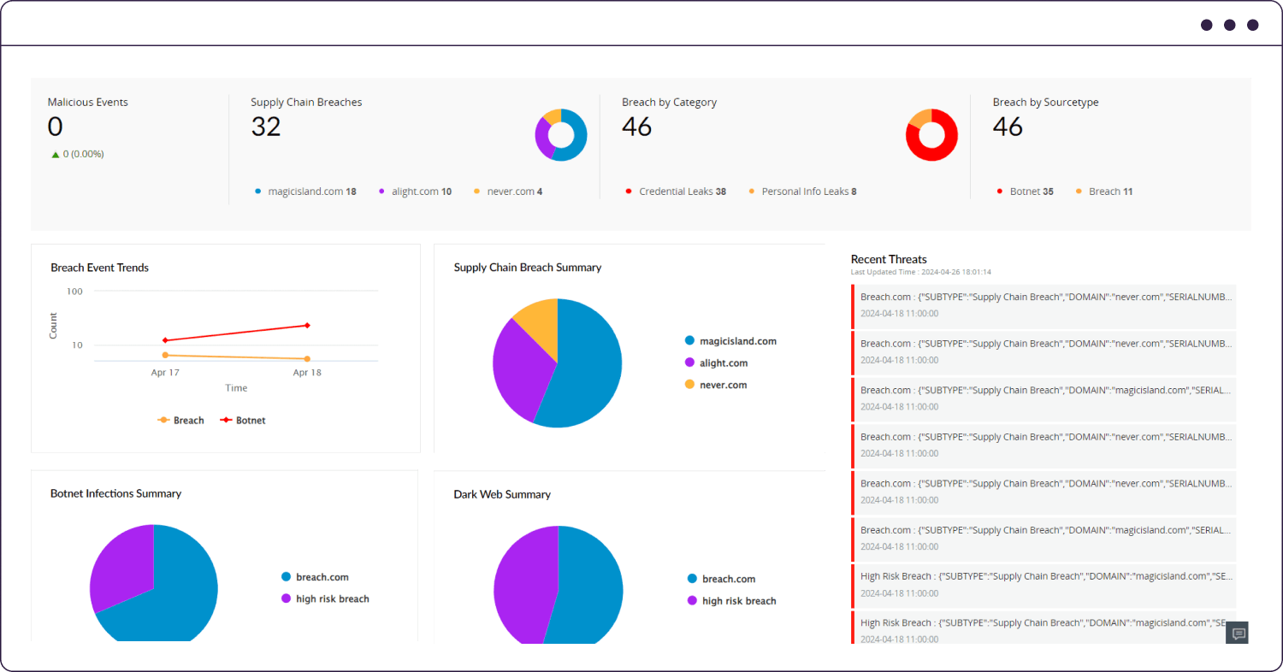Toggle high risk breach in Dark Web legend
This screenshot has width=1283, height=672.
tap(731, 601)
